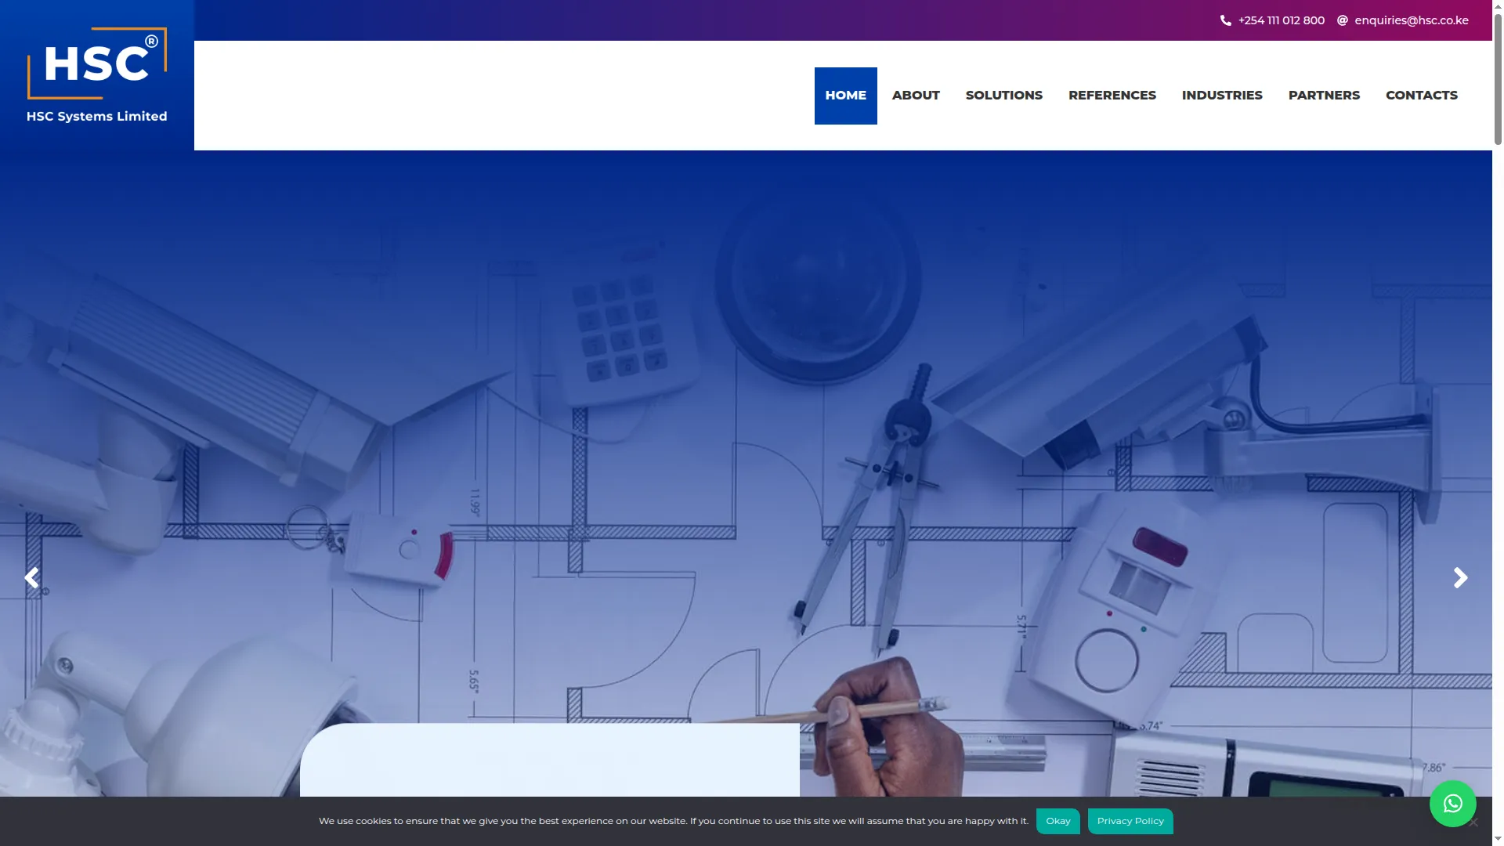This screenshot has height=846, width=1504.
Task: Click the HSC Systems Limited logo
Action: coord(97,75)
